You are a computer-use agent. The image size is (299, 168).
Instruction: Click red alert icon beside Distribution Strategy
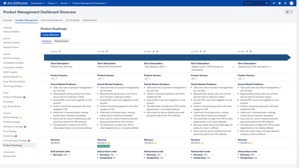[25, 127]
